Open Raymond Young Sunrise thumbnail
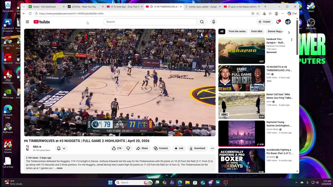333x187 pixels. pyautogui.click(x=242, y=133)
